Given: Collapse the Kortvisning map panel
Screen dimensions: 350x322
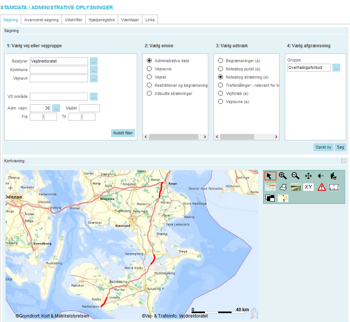Looking at the screenshot, I should pyautogui.click(x=344, y=161).
